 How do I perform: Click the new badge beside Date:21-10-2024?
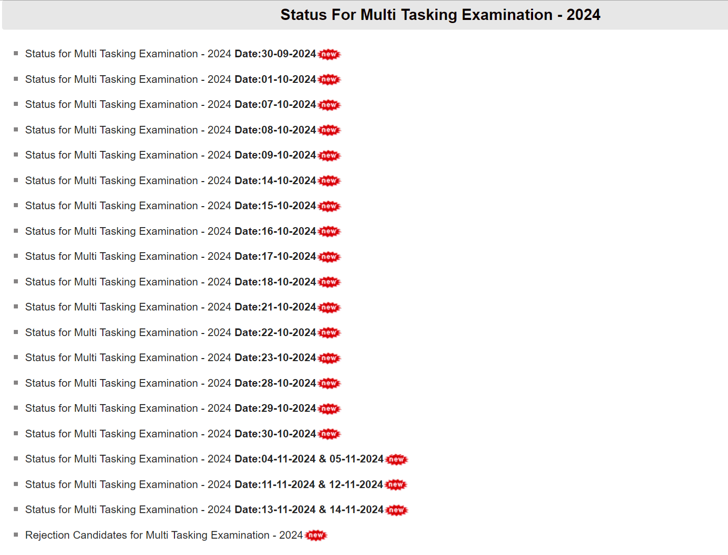tap(329, 307)
